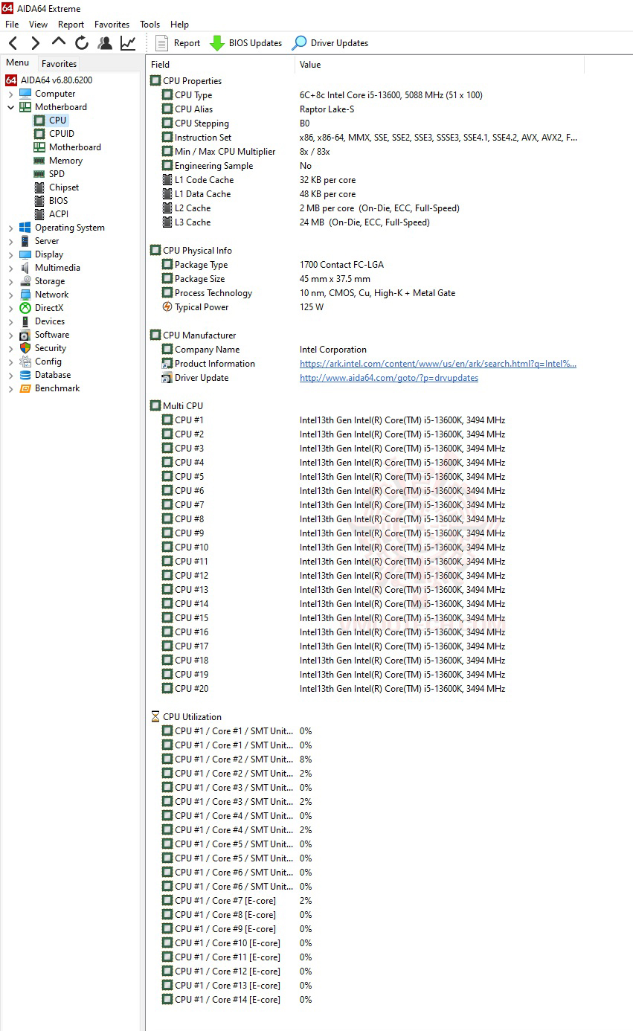This screenshot has height=1031, width=633.
Task: Expand the Storage tree node
Action: click(10, 281)
